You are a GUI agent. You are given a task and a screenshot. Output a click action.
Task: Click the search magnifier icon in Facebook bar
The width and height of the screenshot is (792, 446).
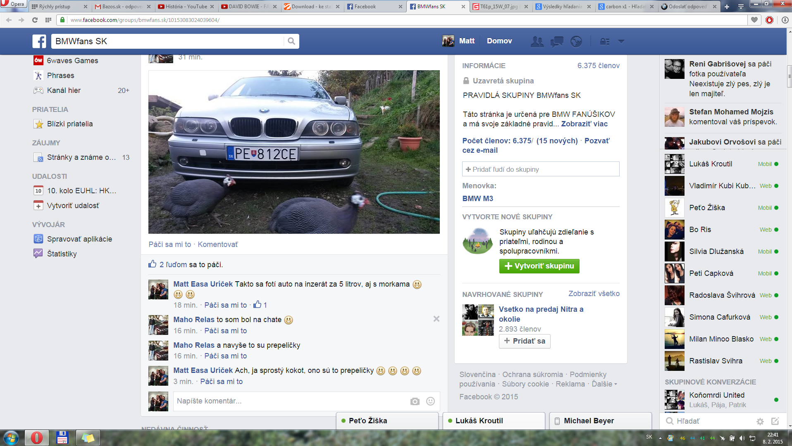click(291, 41)
